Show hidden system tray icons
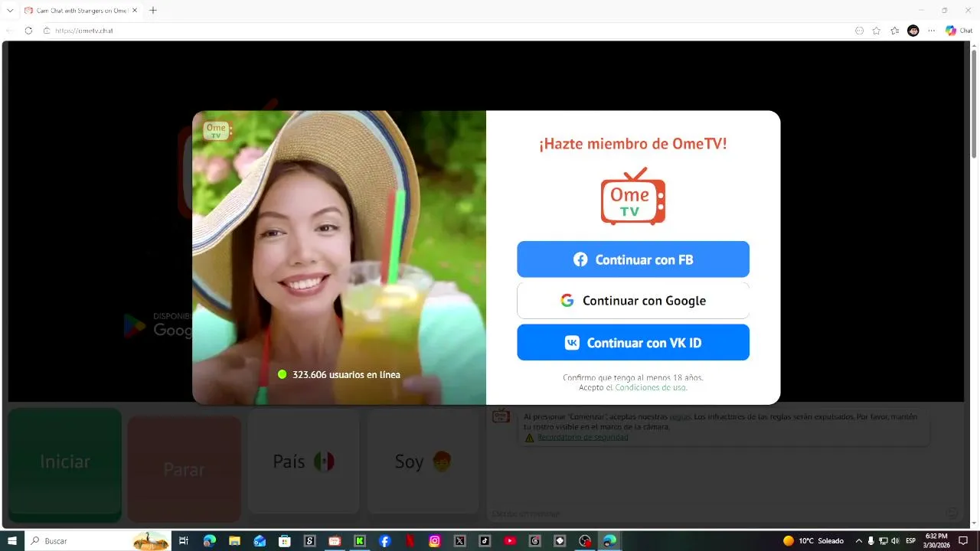The width and height of the screenshot is (980, 551). click(858, 540)
